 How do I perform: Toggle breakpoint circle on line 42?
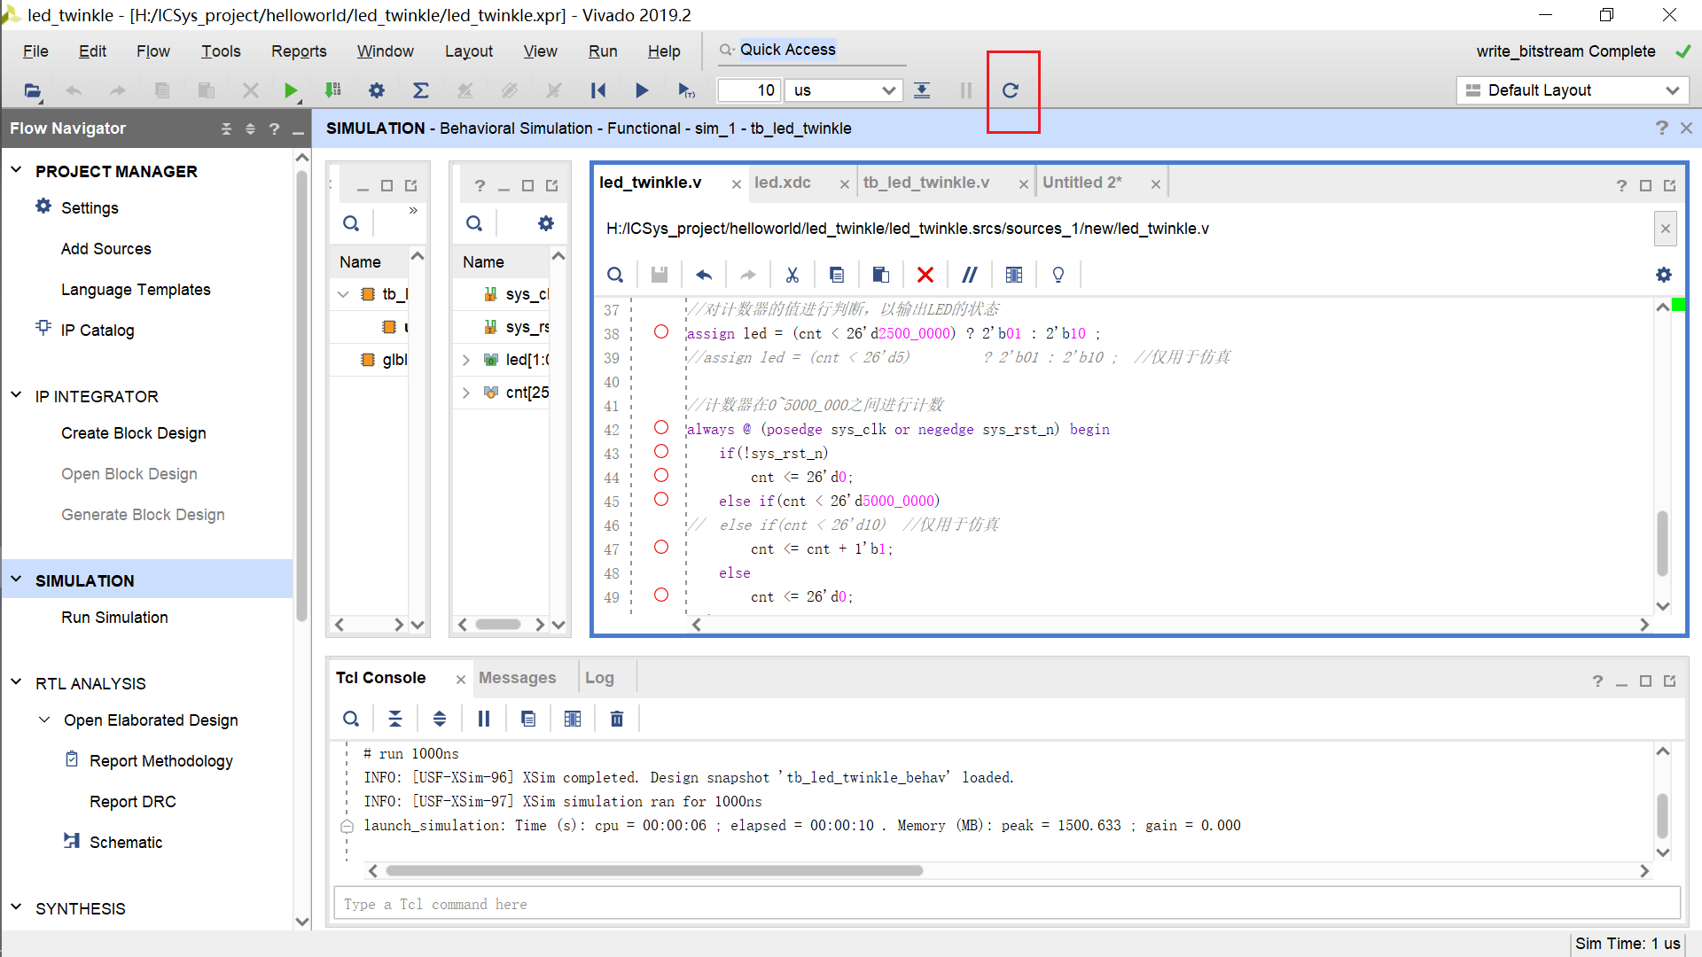tap(661, 427)
